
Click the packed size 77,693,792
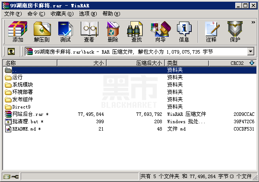coord(149,114)
